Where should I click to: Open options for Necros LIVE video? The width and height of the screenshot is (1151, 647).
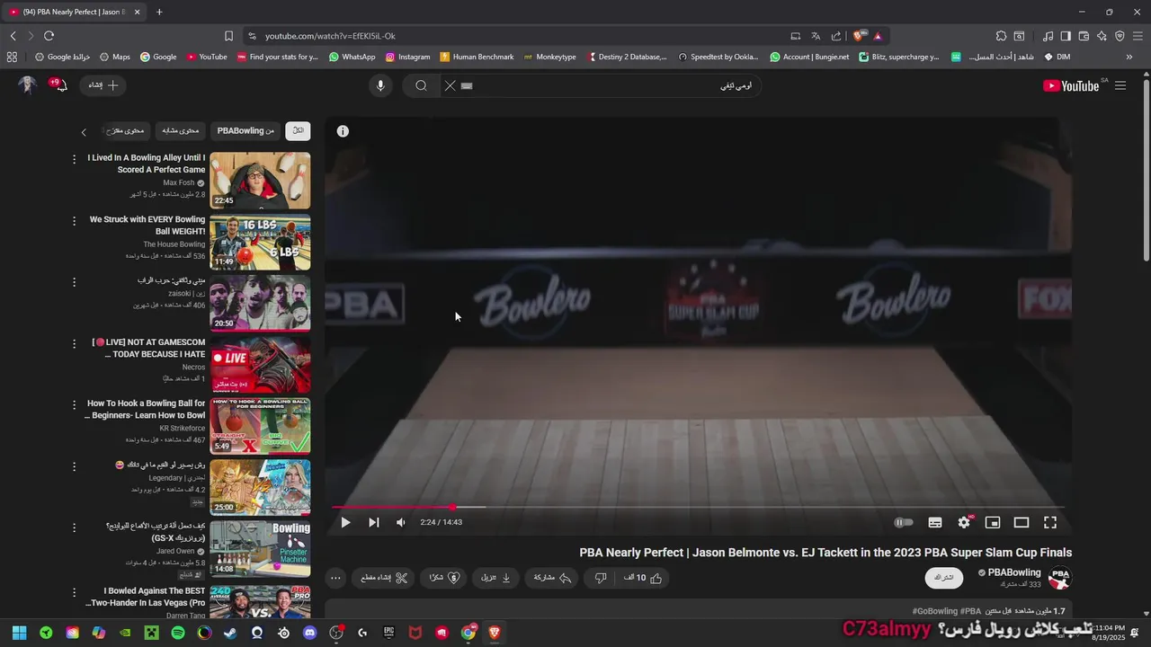pos(75,344)
